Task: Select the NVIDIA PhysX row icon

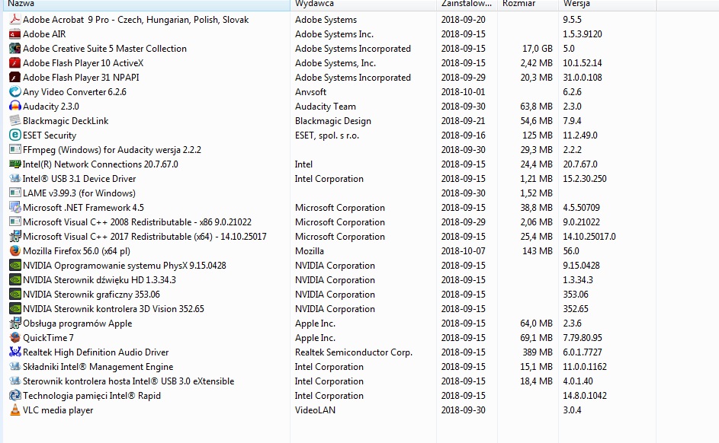Action: coord(15,266)
